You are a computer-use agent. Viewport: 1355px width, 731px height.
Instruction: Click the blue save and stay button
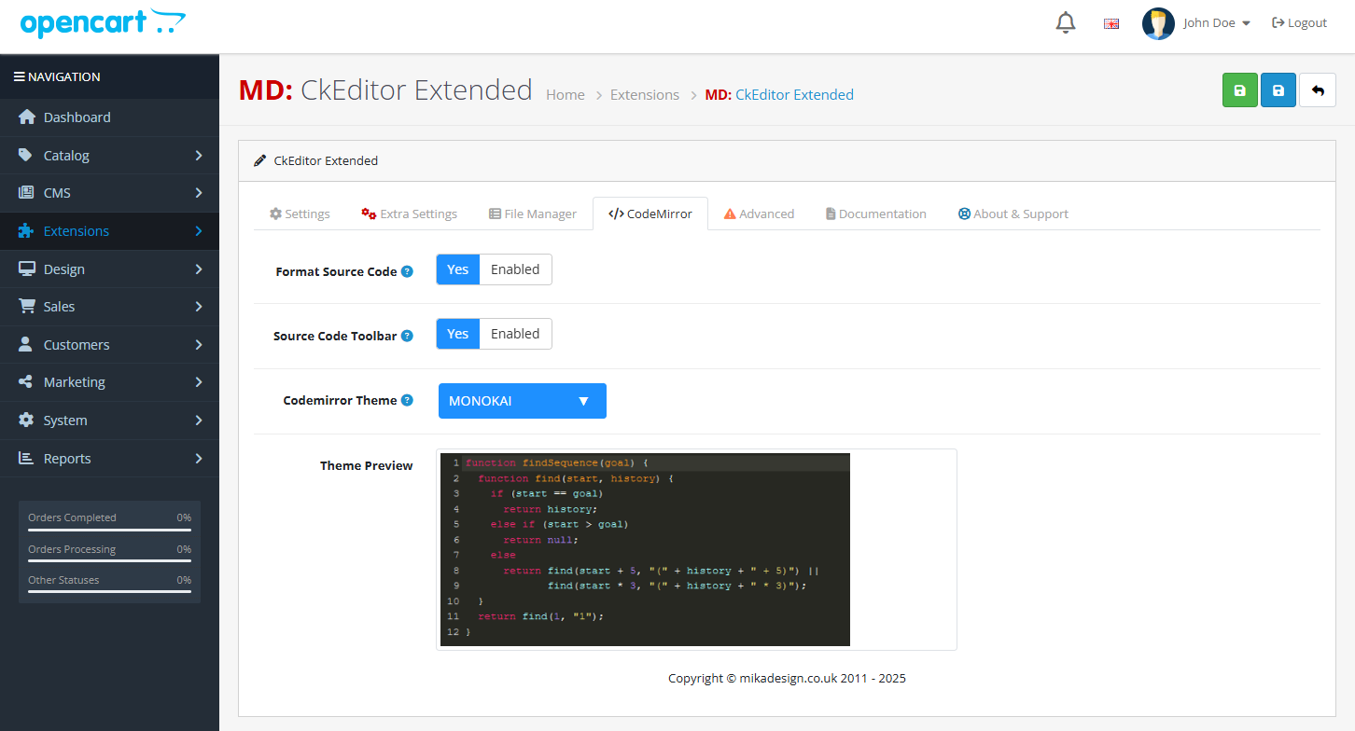point(1278,90)
